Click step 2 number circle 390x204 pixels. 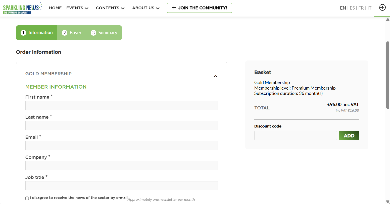point(65,33)
